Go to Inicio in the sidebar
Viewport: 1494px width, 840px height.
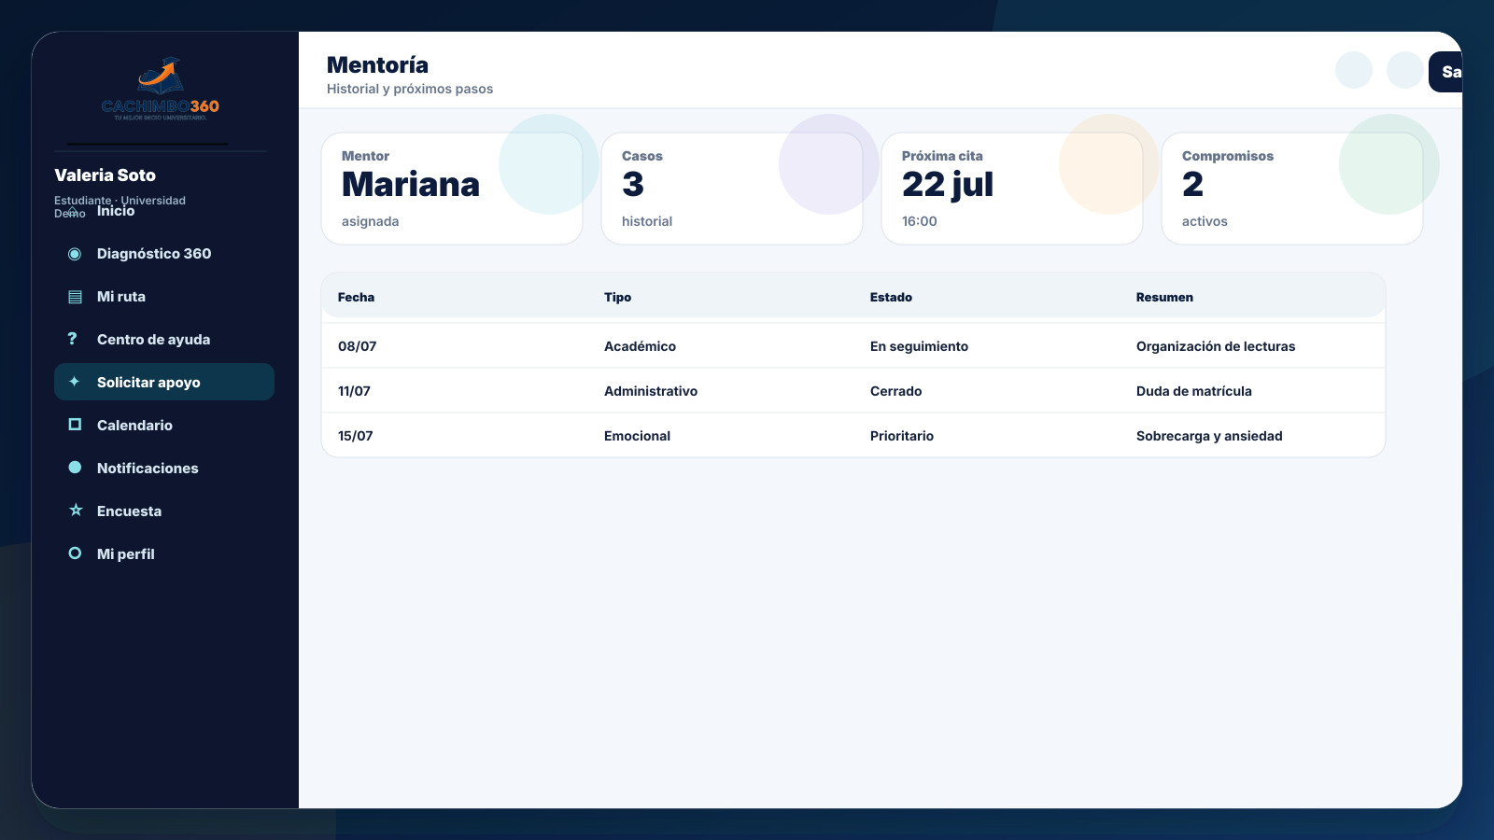coord(116,211)
